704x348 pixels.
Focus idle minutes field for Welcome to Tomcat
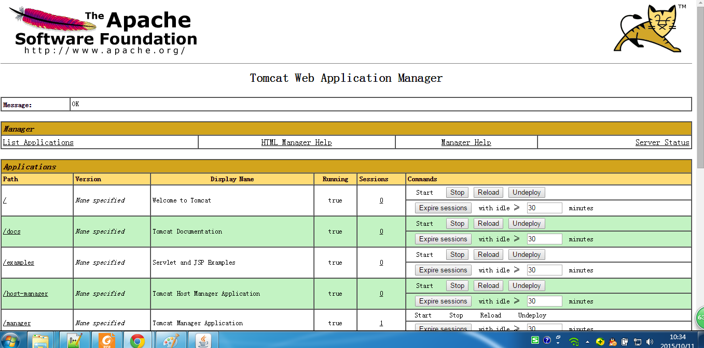click(544, 208)
